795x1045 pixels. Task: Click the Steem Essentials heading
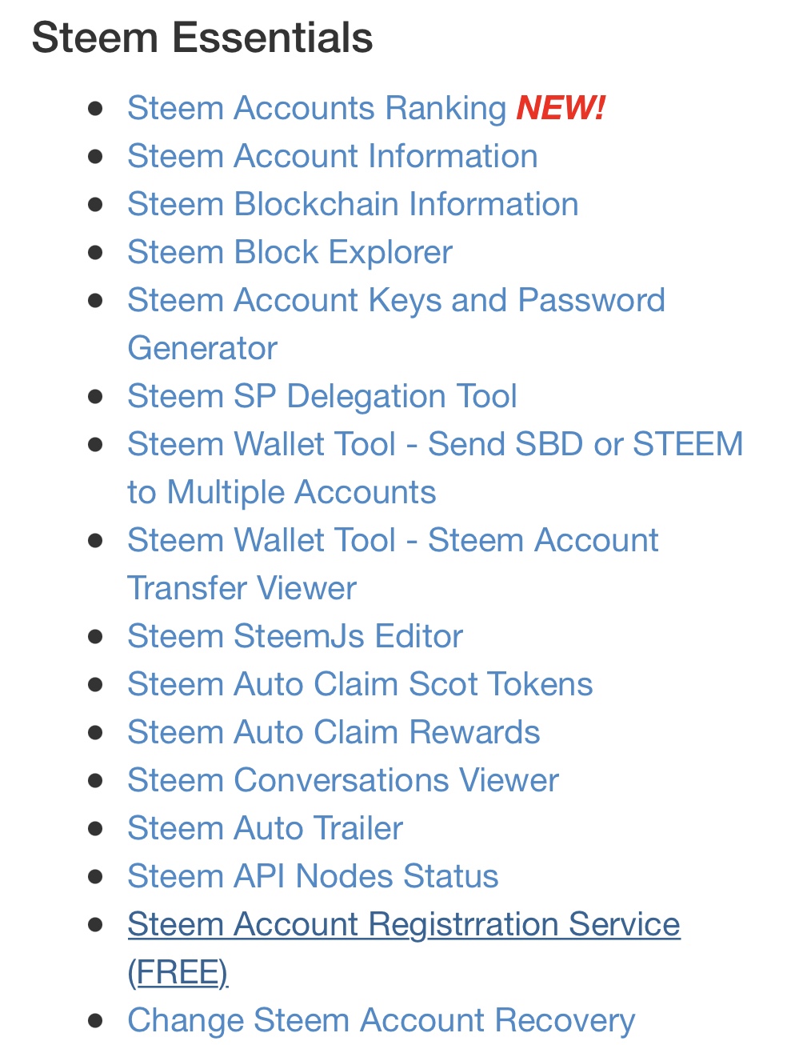click(202, 38)
